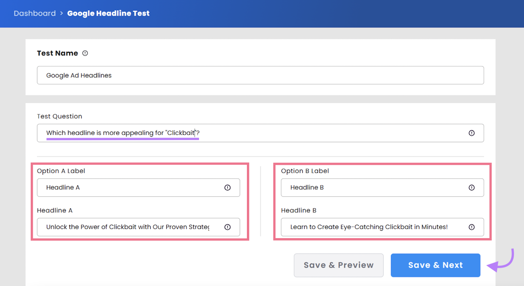
Task: Open the Test Question field's info icon
Action: (472, 133)
